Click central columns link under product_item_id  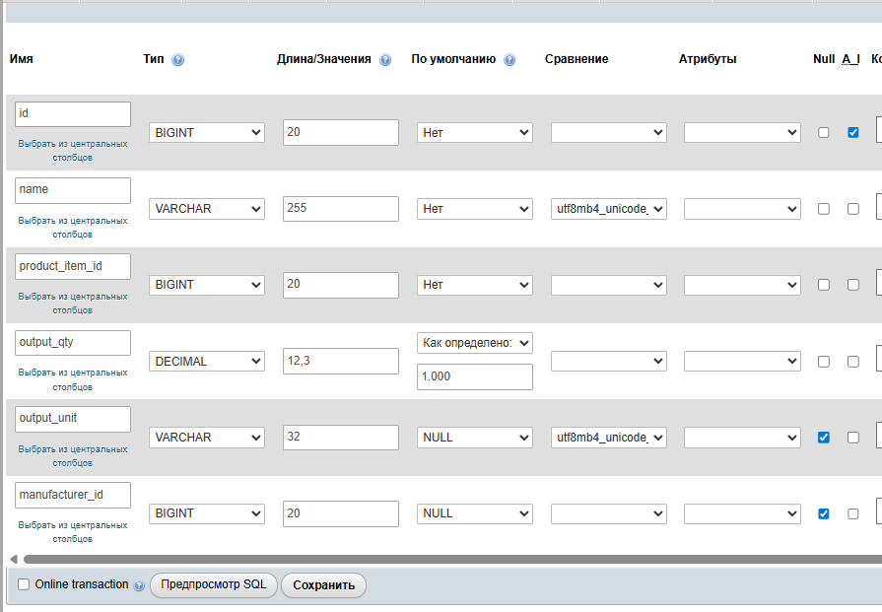(x=73, y=303)
